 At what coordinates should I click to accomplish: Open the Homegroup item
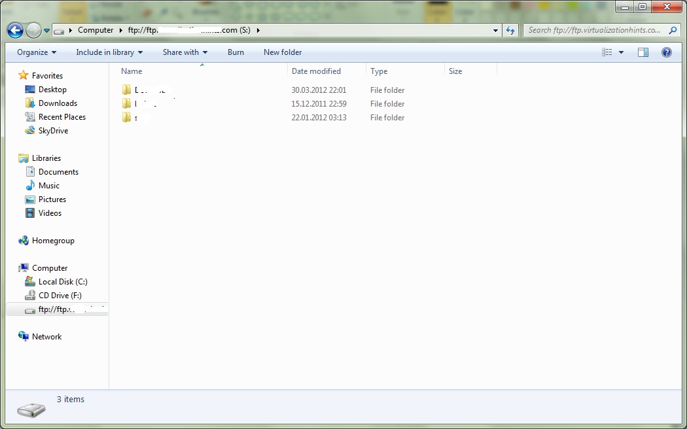point(52,241)
